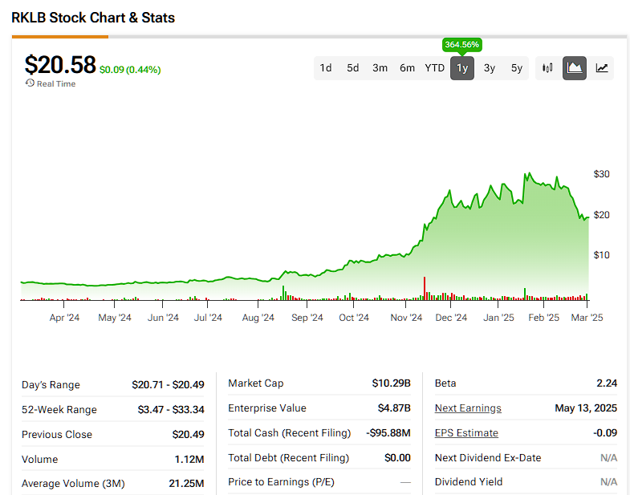Image resolution: width=630 pixels, height=495 pixels.
Task: Click the Mar '25 axis label
Action: (x=587, y=318)
